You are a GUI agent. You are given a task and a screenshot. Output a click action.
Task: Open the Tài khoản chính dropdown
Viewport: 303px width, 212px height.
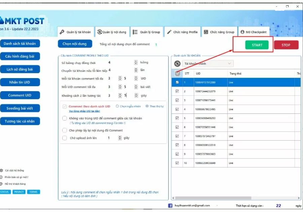point(208,64)
